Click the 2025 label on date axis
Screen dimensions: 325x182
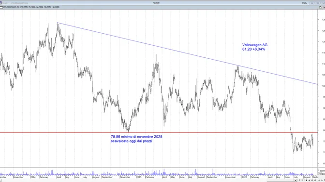[139, 177]
